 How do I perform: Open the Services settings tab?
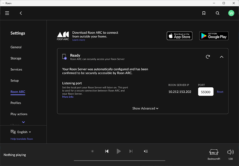(x=16, y=69)
